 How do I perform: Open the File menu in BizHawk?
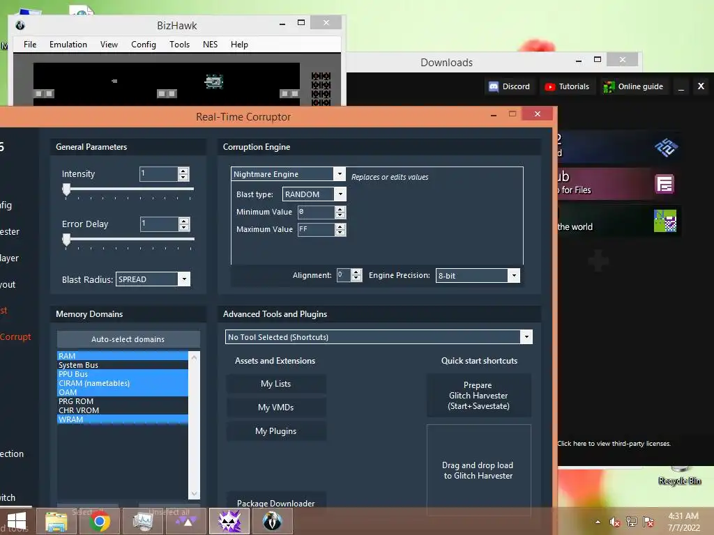pyautogui.click(x=30, y=44)
